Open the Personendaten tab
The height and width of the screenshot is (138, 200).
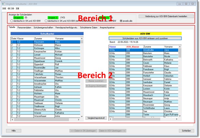pyautogui.click(x=24, y=27)
